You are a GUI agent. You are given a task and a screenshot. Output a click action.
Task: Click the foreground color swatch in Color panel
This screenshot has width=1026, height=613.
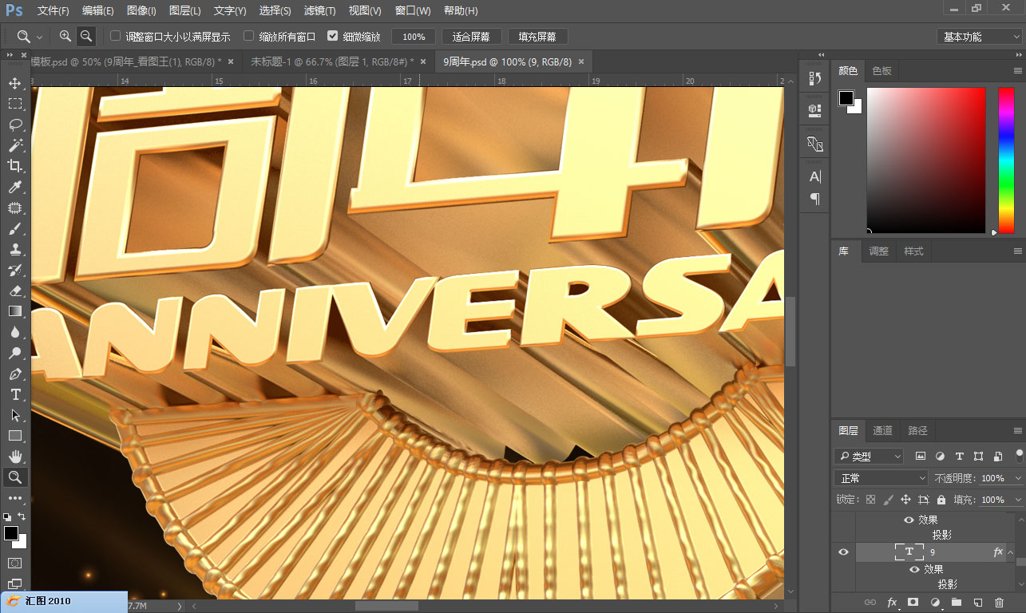(x=846, y=98)
